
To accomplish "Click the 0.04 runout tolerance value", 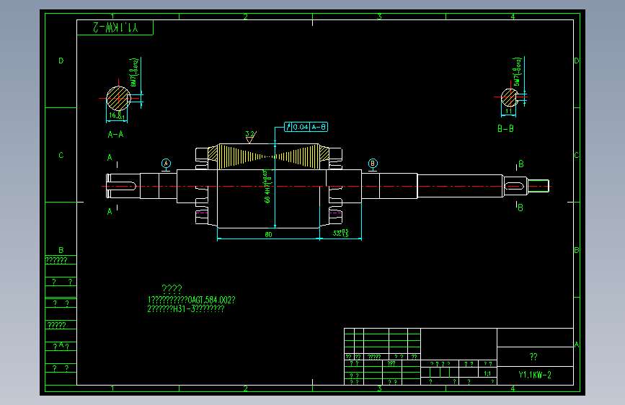I will 301,127.
